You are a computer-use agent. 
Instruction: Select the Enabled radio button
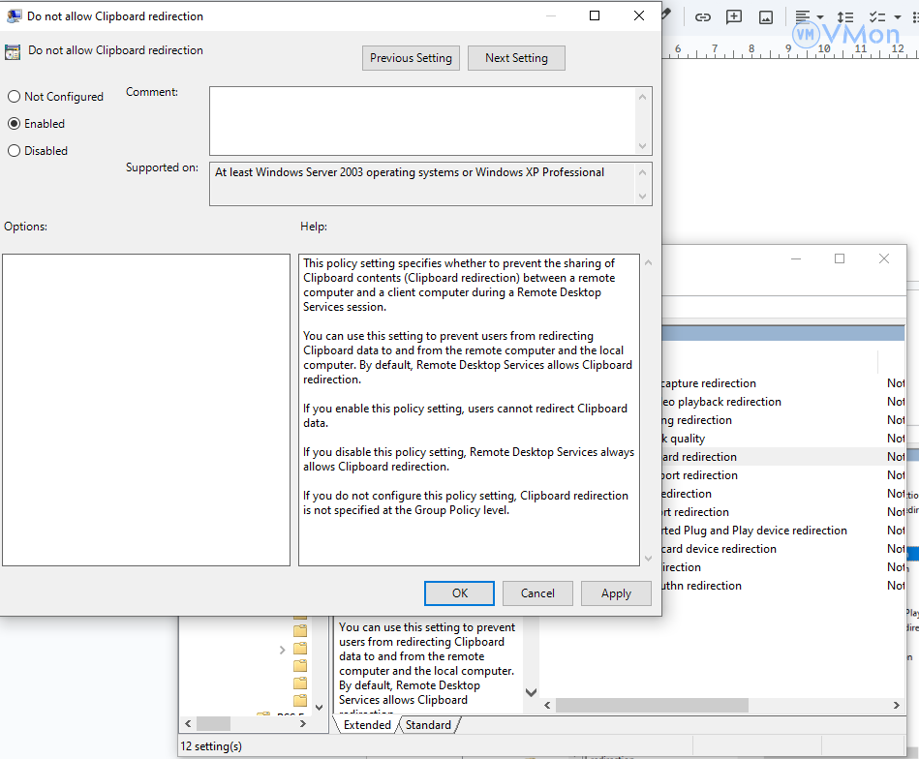[x=15, y=124]
